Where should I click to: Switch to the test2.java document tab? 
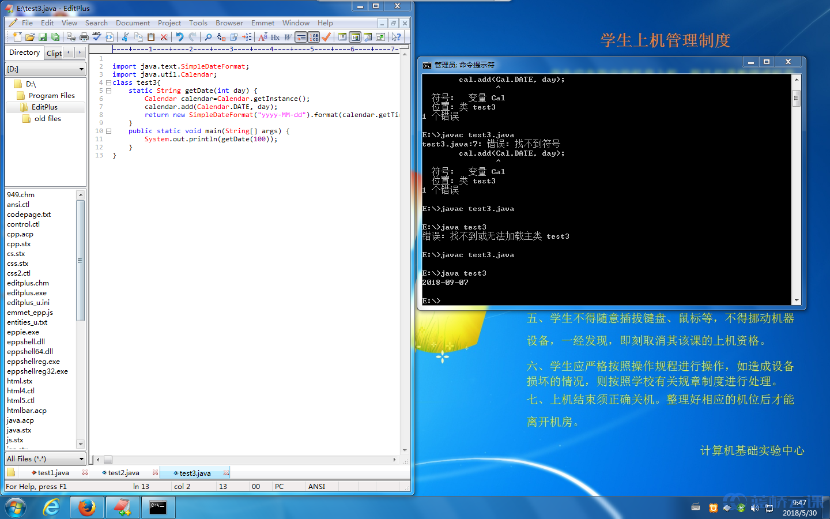tap(123, 473)
